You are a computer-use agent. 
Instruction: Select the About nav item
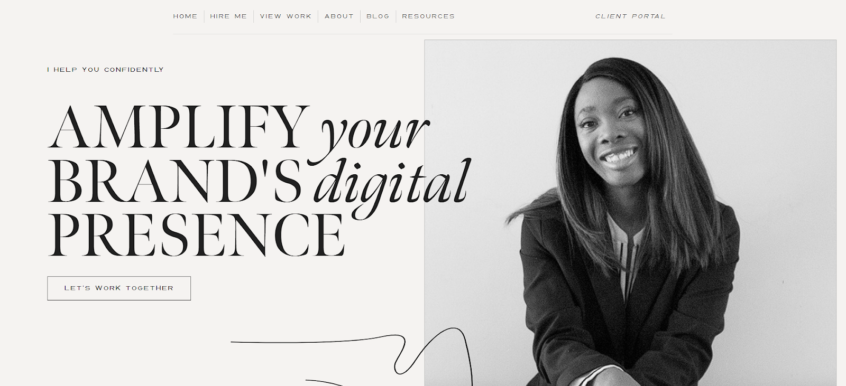pos(339,16)
